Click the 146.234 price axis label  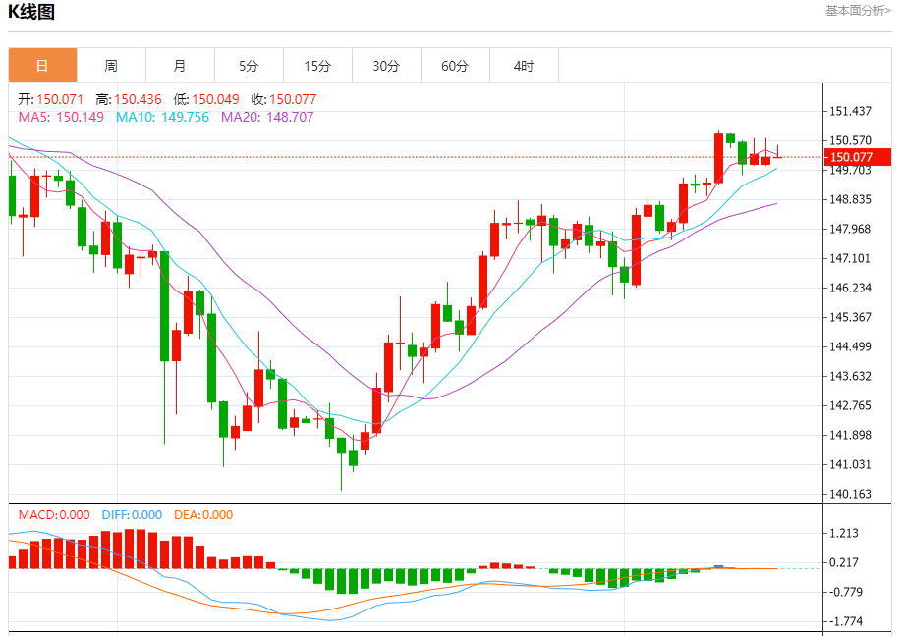[851, 288]
